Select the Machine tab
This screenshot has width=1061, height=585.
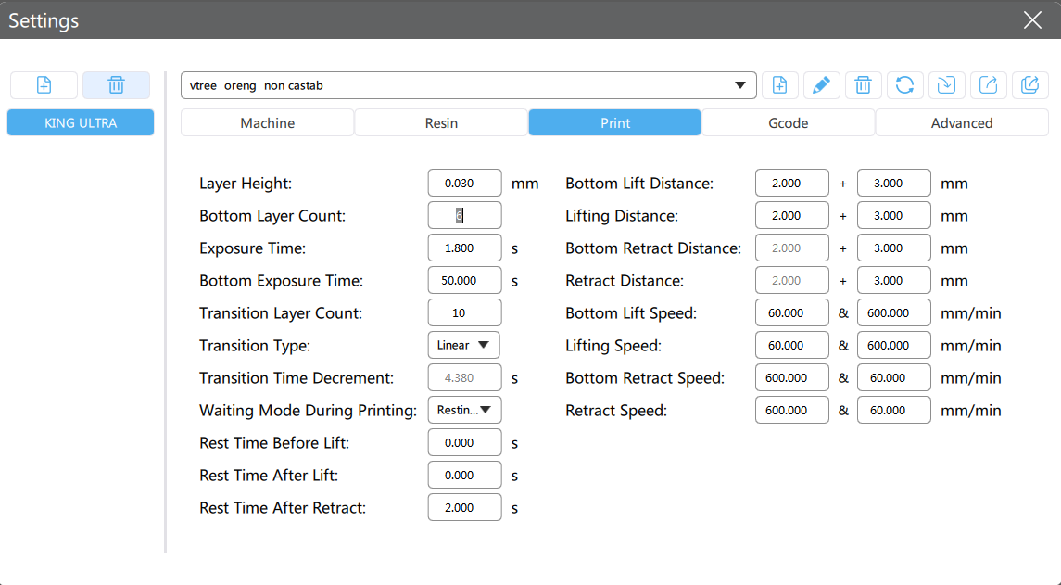267,123
